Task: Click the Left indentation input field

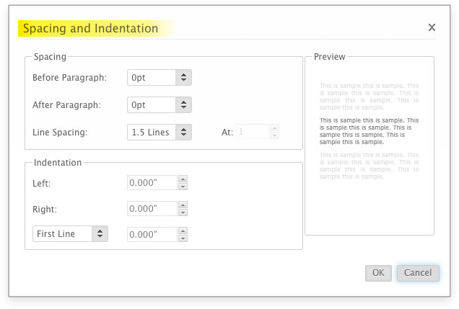Action: coord(152,183)
